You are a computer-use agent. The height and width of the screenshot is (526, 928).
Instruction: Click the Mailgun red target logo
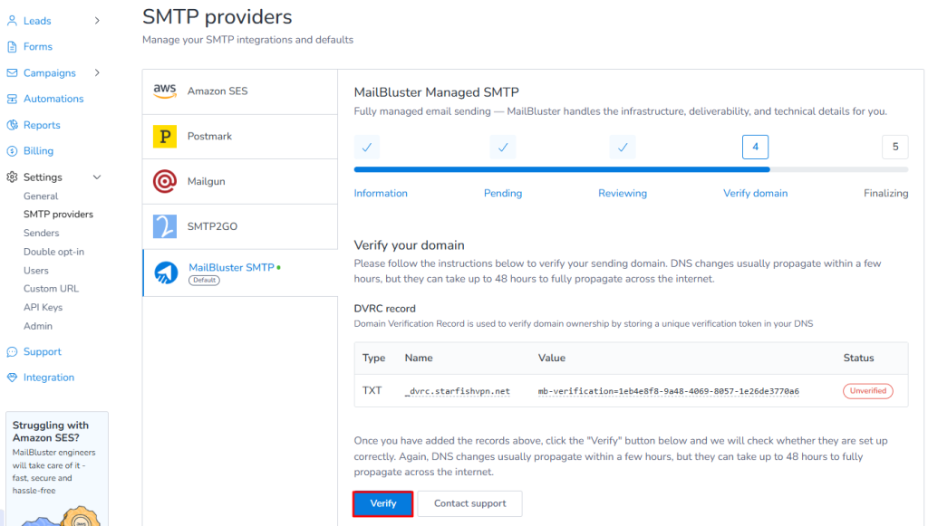point(165,181)
